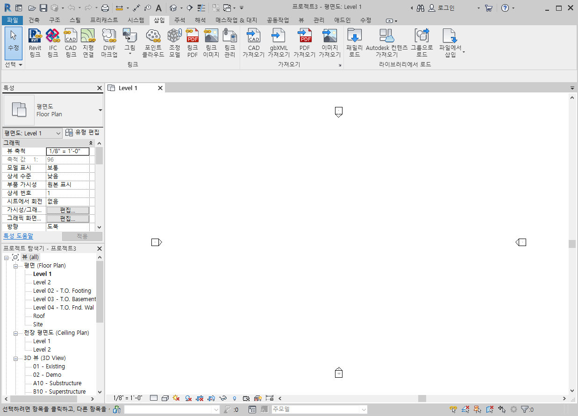Toggle sun path in view control bar
The image size is (578, 416).
pos(176,398)
